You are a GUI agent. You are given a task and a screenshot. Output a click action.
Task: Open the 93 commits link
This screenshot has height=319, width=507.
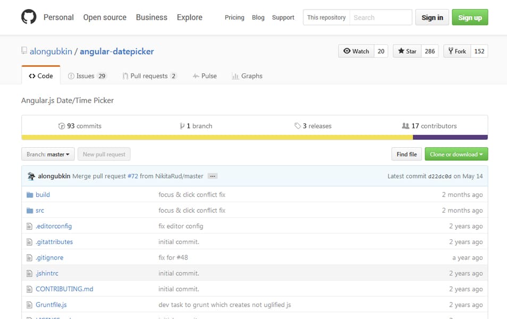point(80,126)
